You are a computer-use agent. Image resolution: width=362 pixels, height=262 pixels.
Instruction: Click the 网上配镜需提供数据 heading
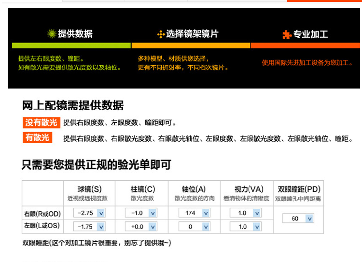point(73,105)
